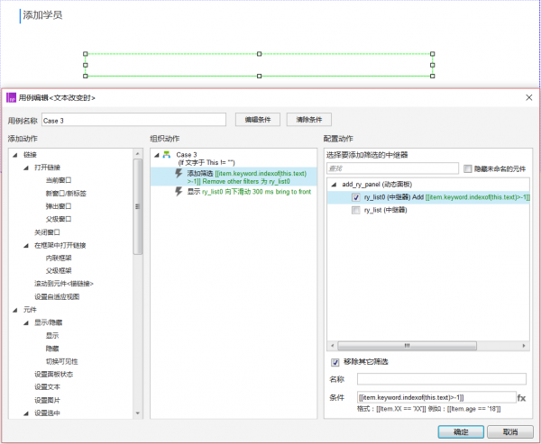Select 滚动到元件<锚链接> action

(64, 284)
